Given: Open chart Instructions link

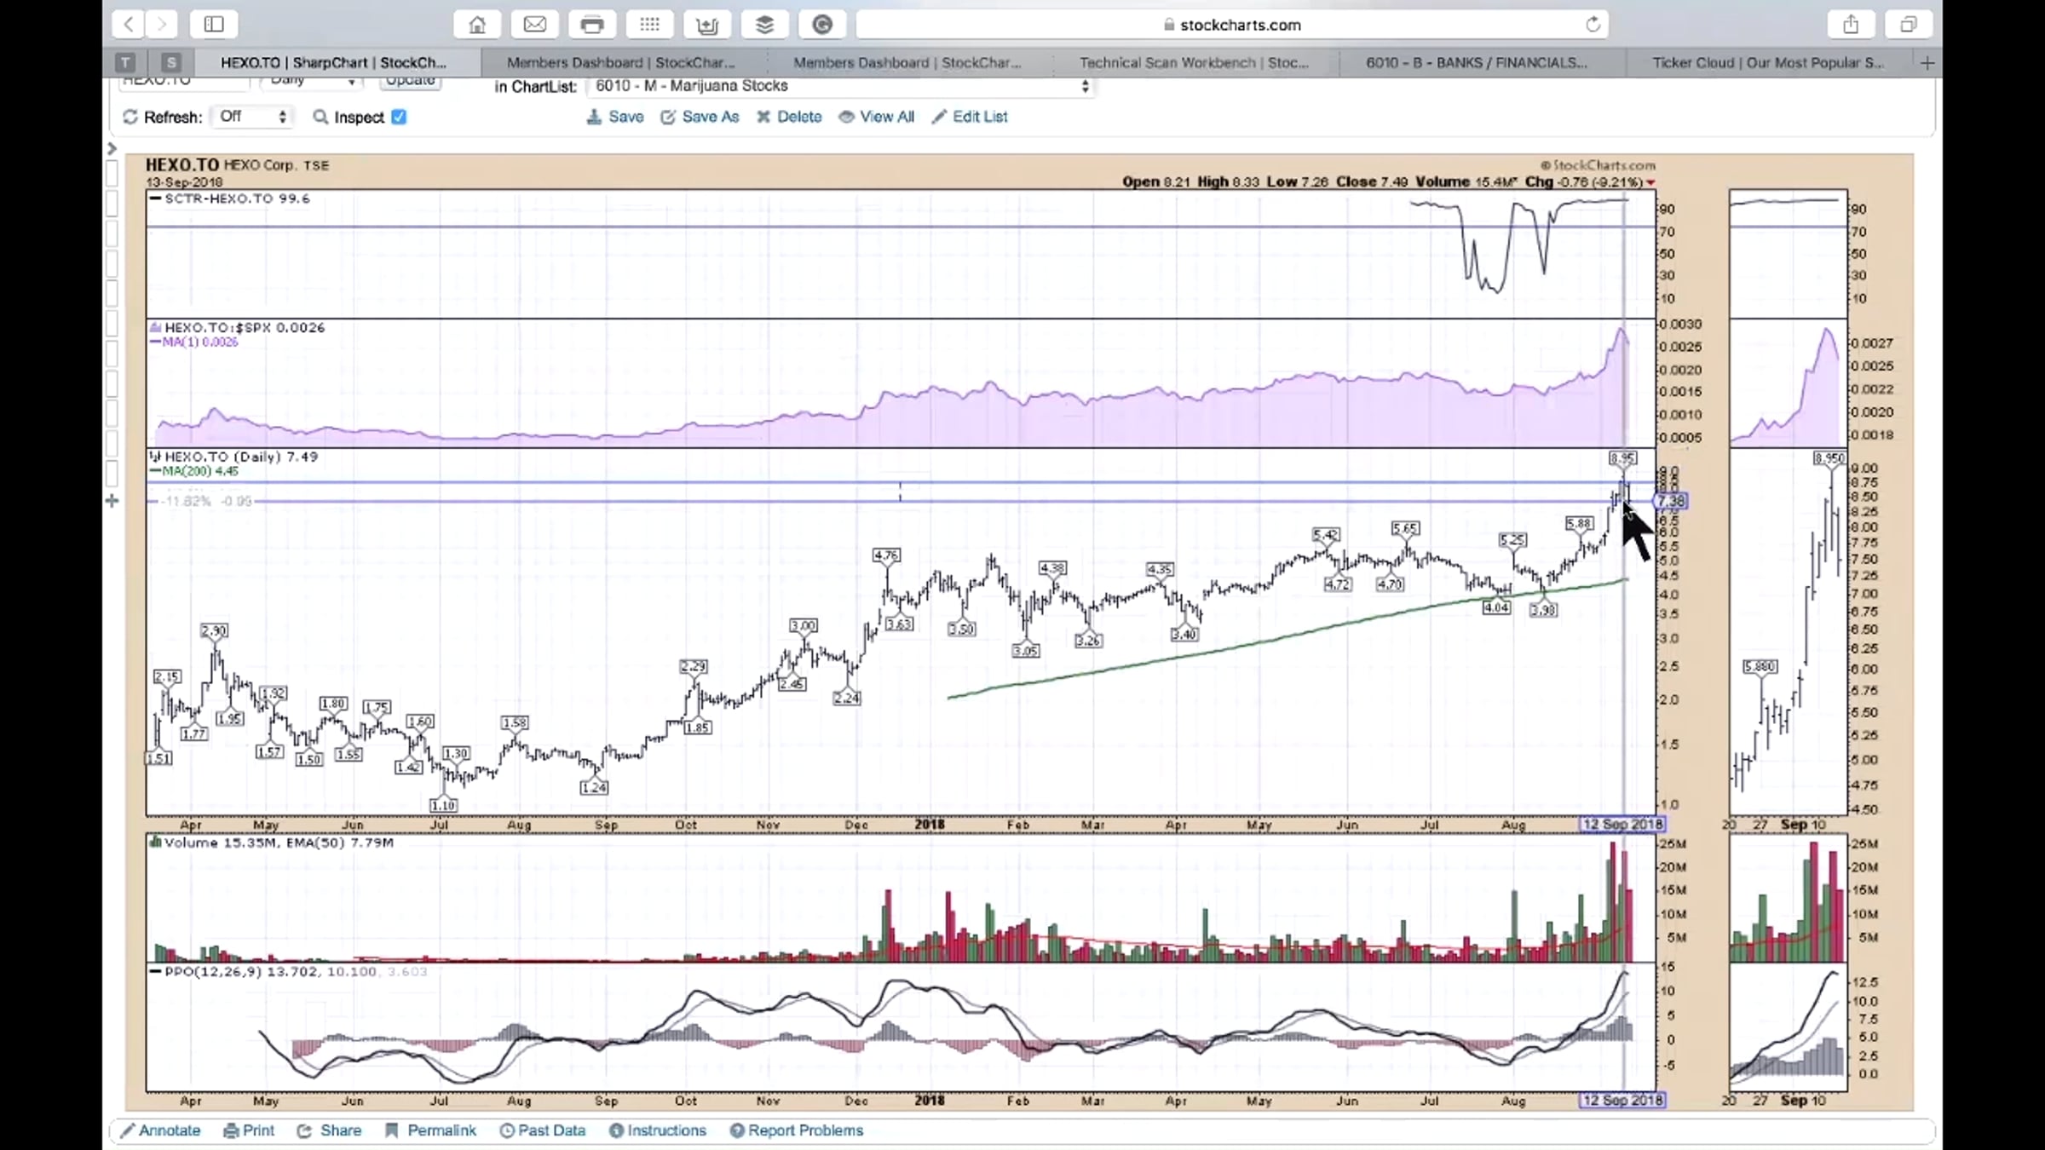Looking at the screenshot, I should [x=658, y=1130].
